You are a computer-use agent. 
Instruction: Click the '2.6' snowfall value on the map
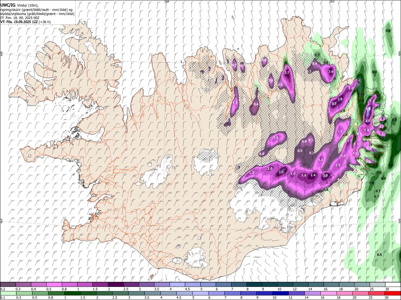[331, 72]
